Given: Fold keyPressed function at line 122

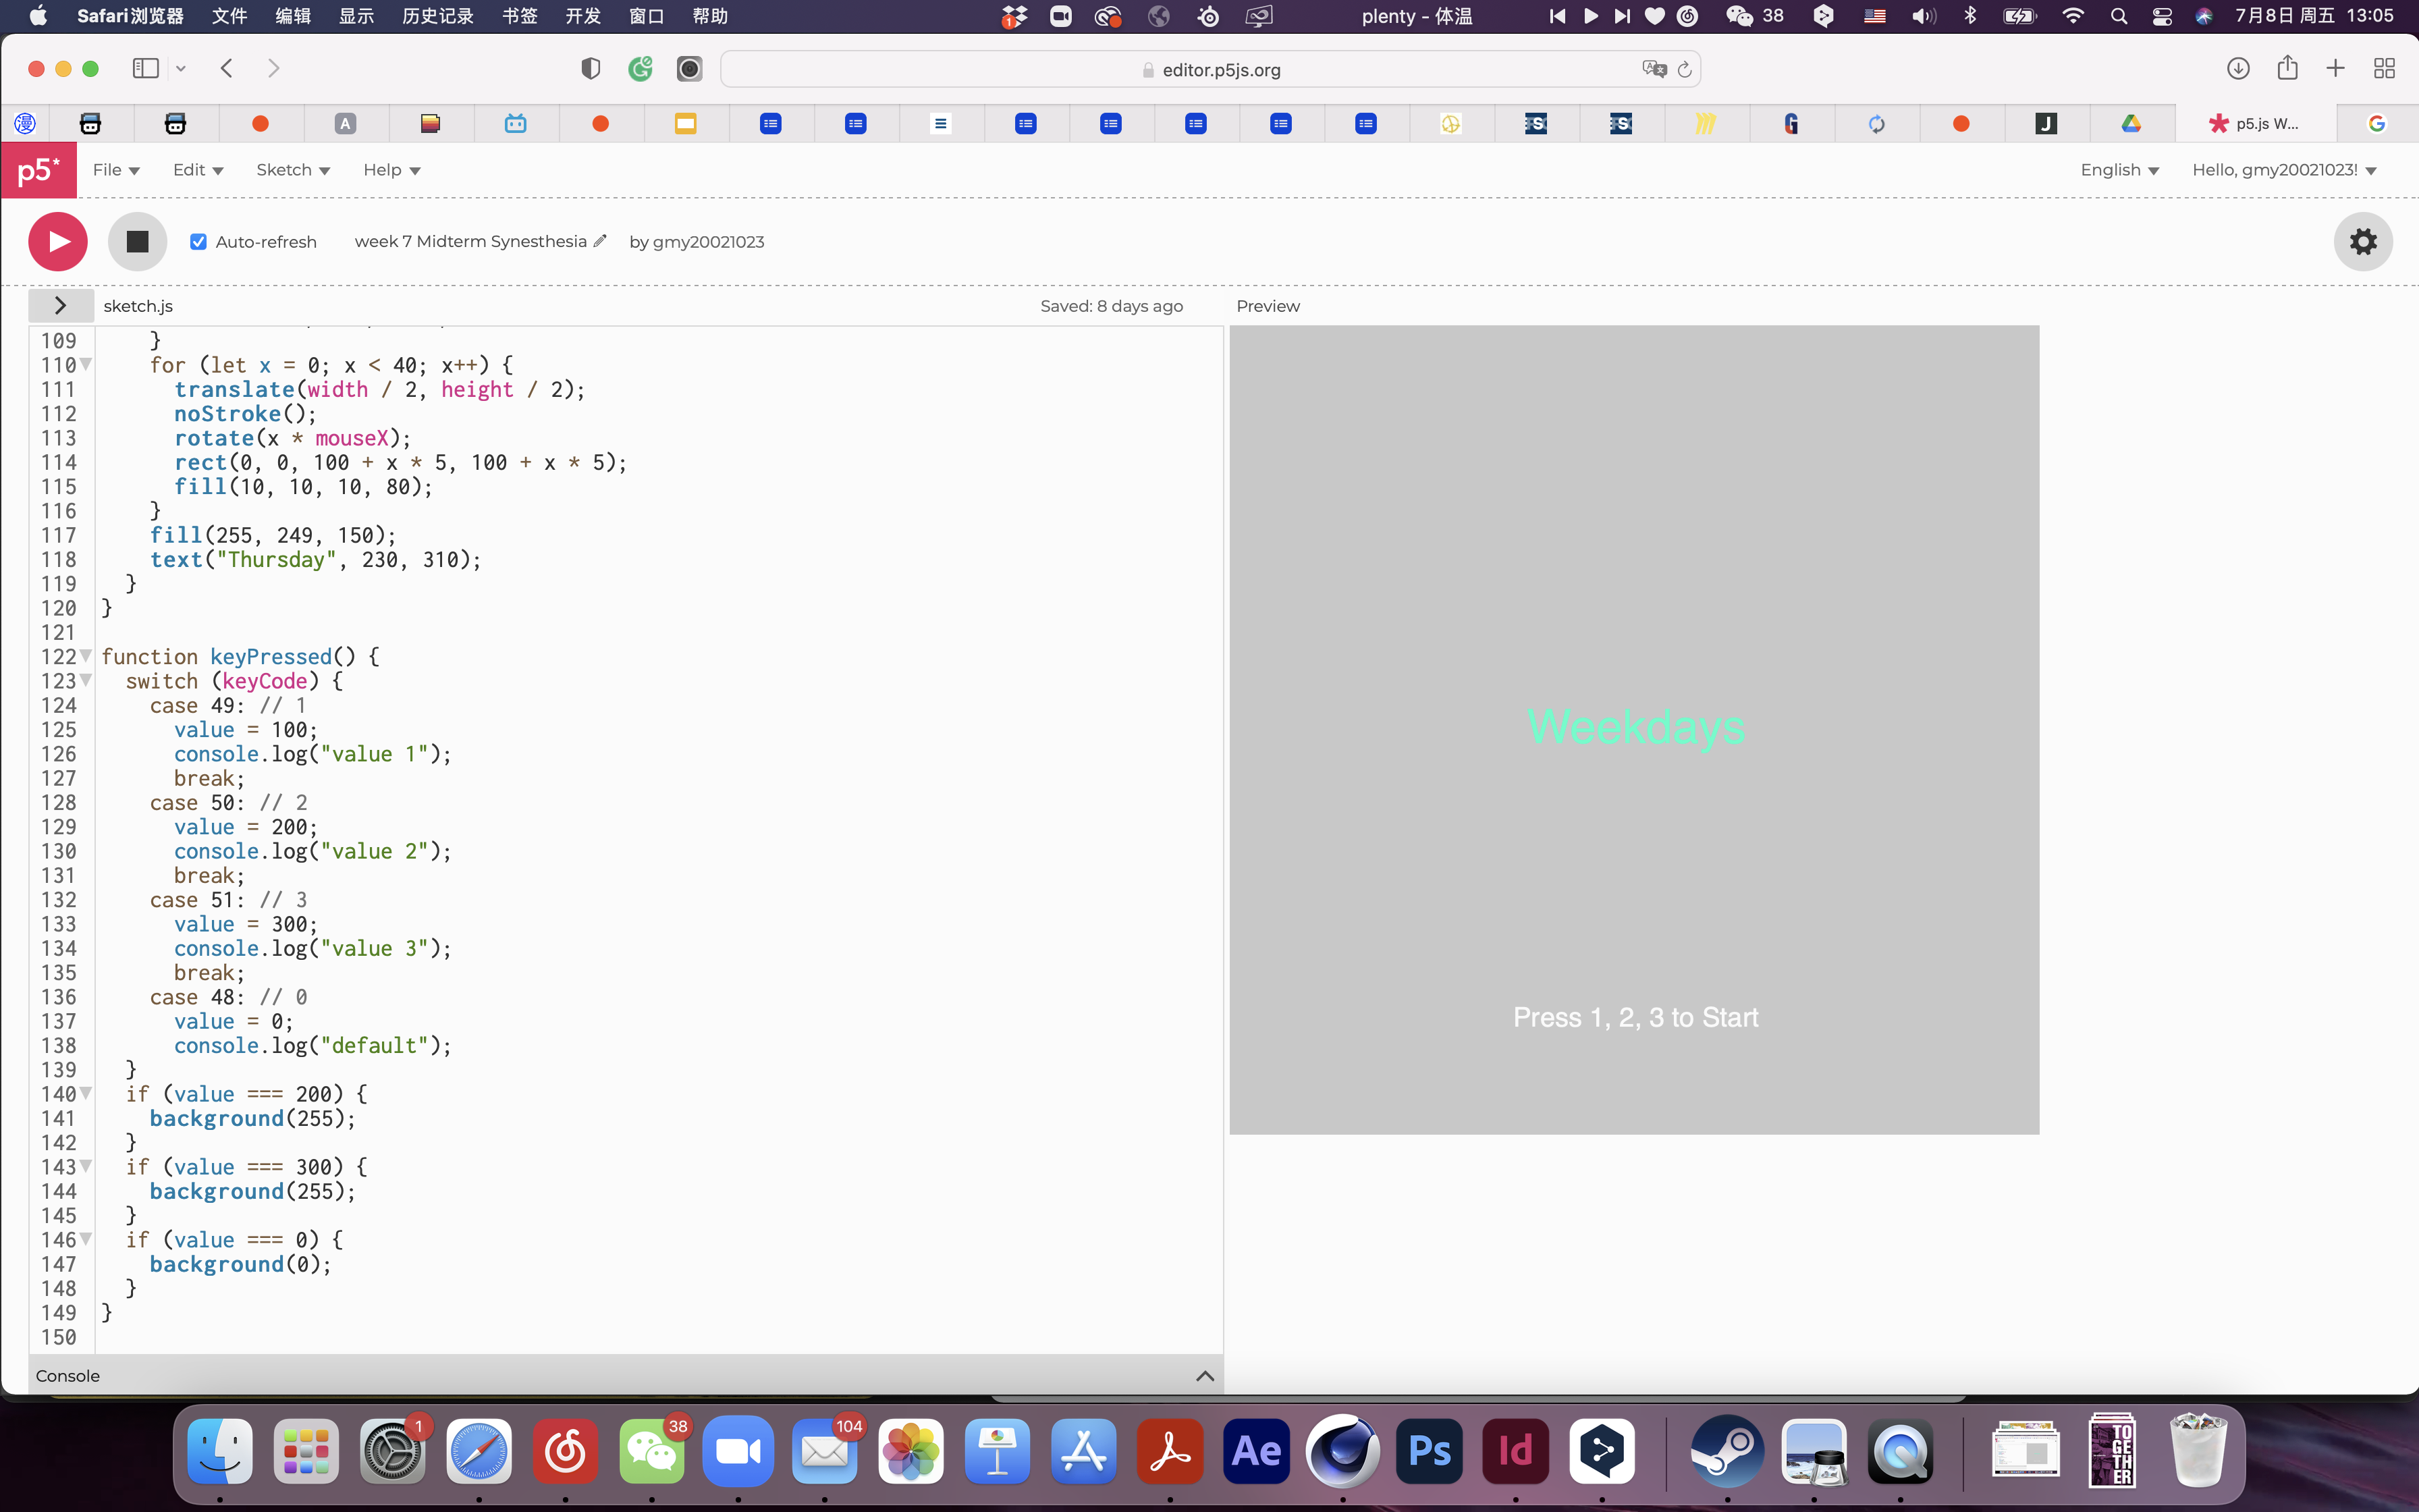Looking at the screenshot, I should coord(86,656).
